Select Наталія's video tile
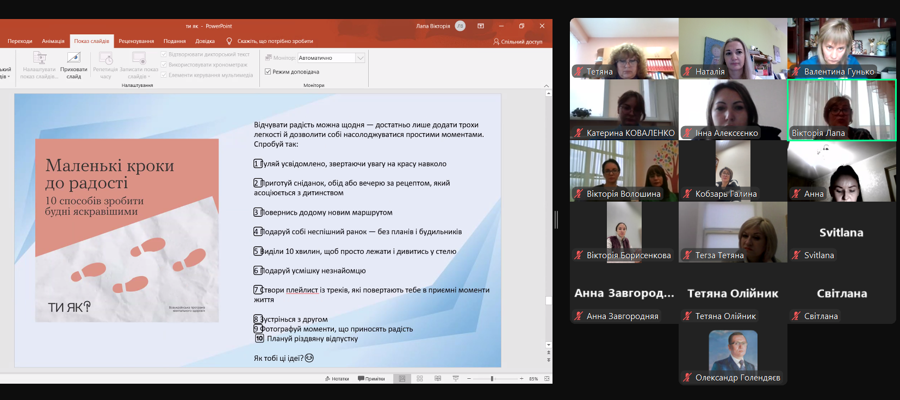Screen dimensions: 900x400 coord(733,48)
